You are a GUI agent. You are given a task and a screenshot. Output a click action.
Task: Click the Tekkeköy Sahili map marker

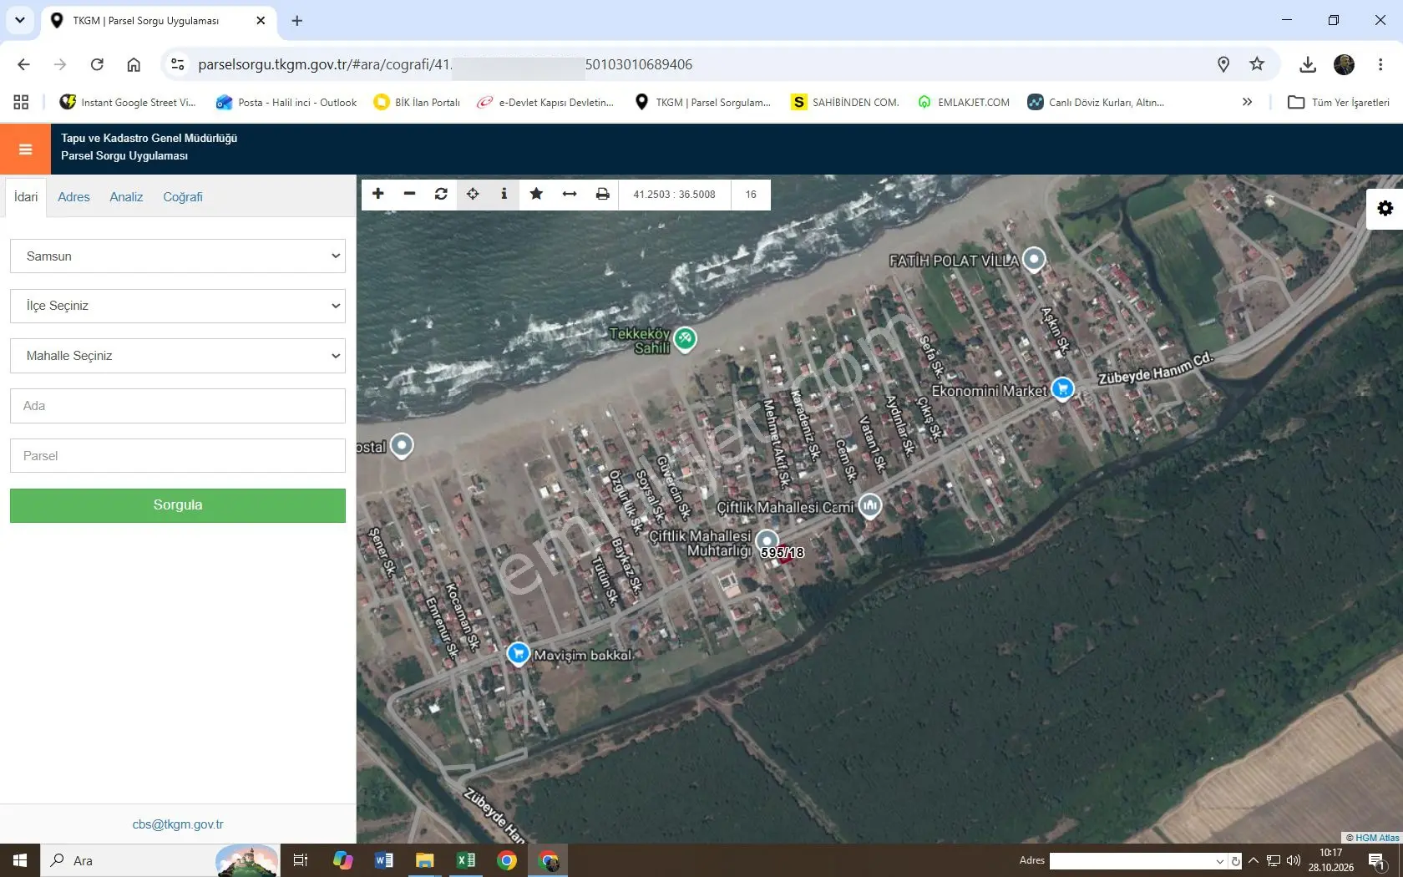[685, 338]
